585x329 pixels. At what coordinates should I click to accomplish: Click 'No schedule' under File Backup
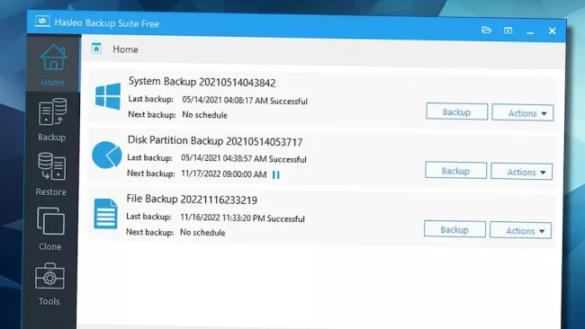point(202,233)
